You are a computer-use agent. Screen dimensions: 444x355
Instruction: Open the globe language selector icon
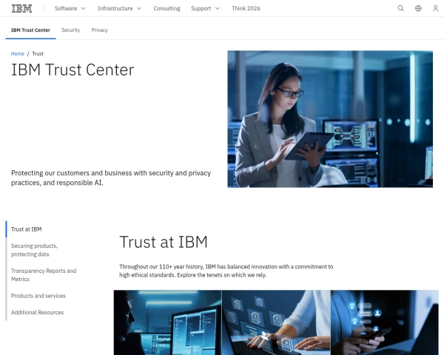tap(418, 8)
